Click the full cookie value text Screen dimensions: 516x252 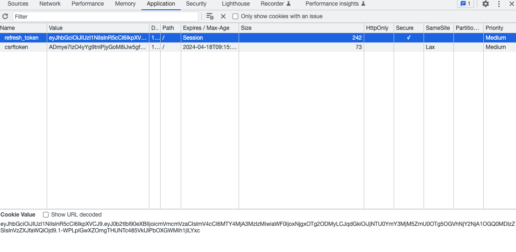click(x=258, y=227)
